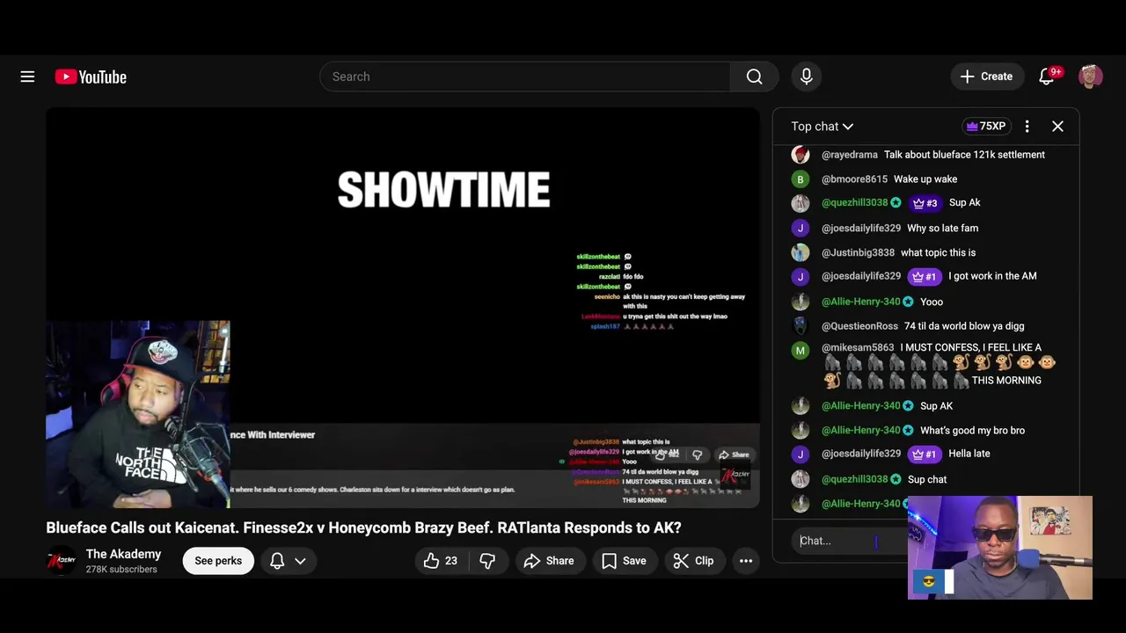Screen dimensions: 1126x633
Task: Open the account avatar menu
Action: tap(1090, 76)
